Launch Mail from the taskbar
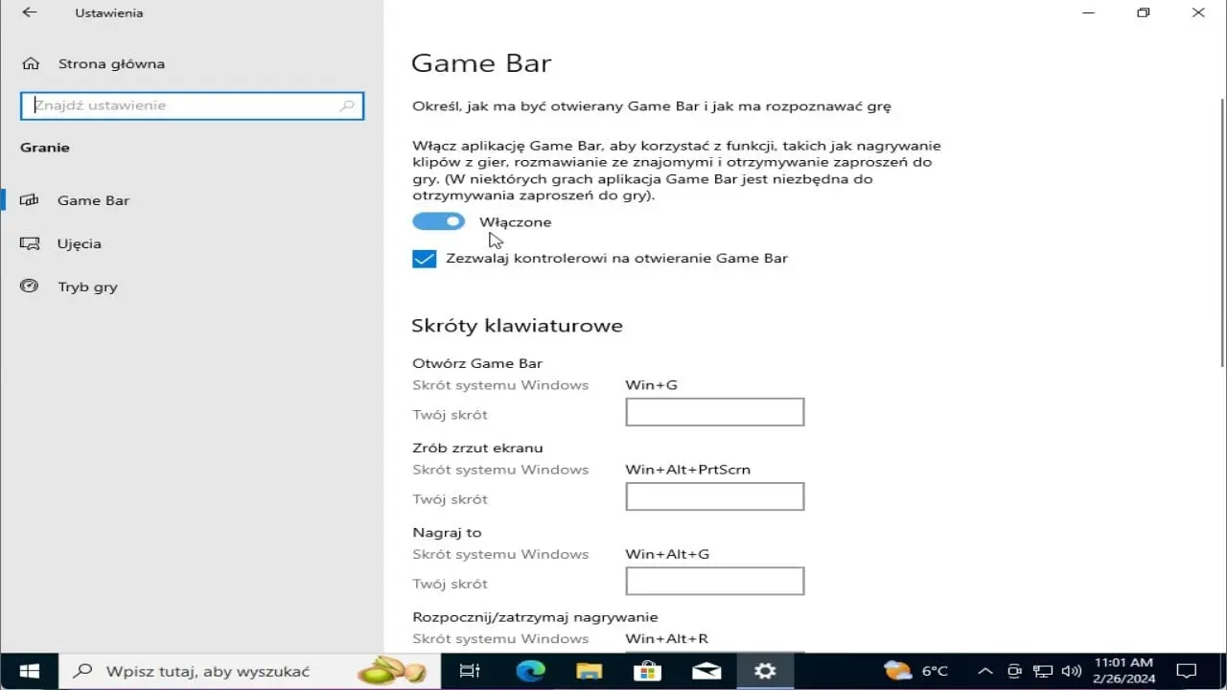The height and width of the screenshot is (690, 1227). click(706, 671)
